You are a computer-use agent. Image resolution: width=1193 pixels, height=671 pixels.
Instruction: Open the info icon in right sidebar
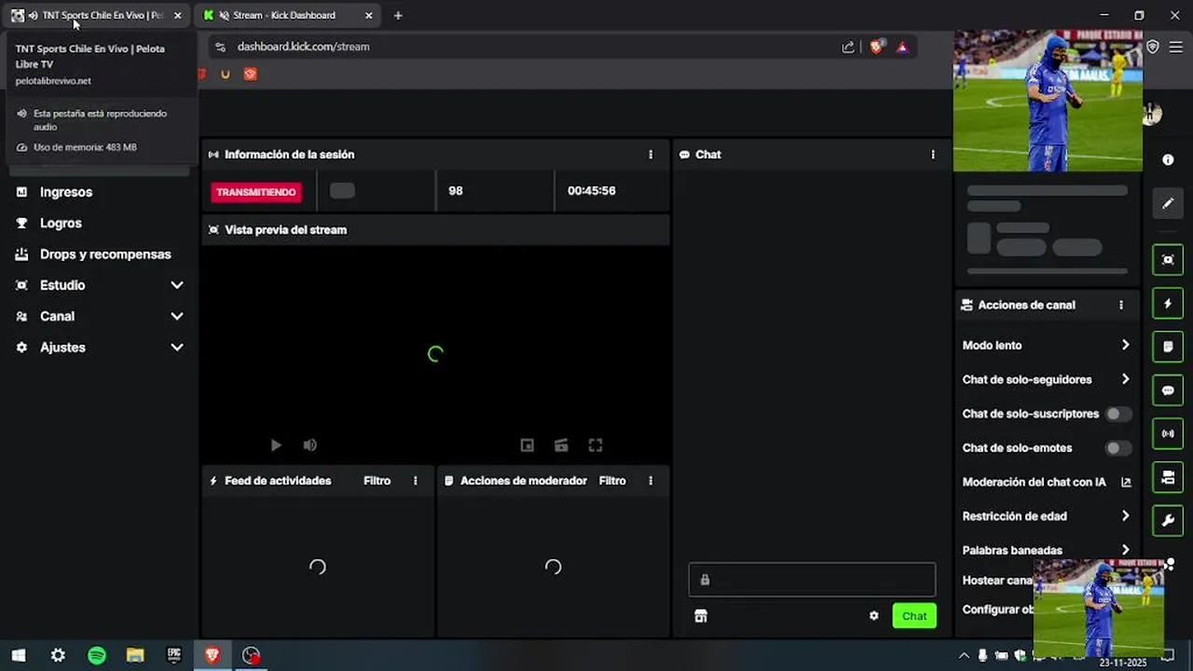tap(1168, 160)
